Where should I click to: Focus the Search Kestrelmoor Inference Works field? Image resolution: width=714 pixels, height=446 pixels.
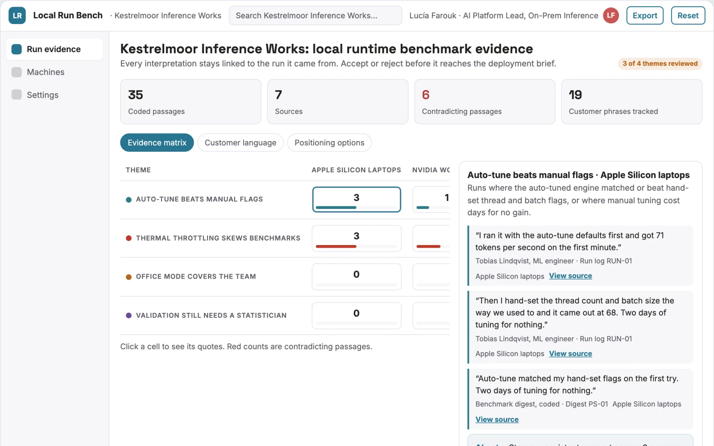315,16
